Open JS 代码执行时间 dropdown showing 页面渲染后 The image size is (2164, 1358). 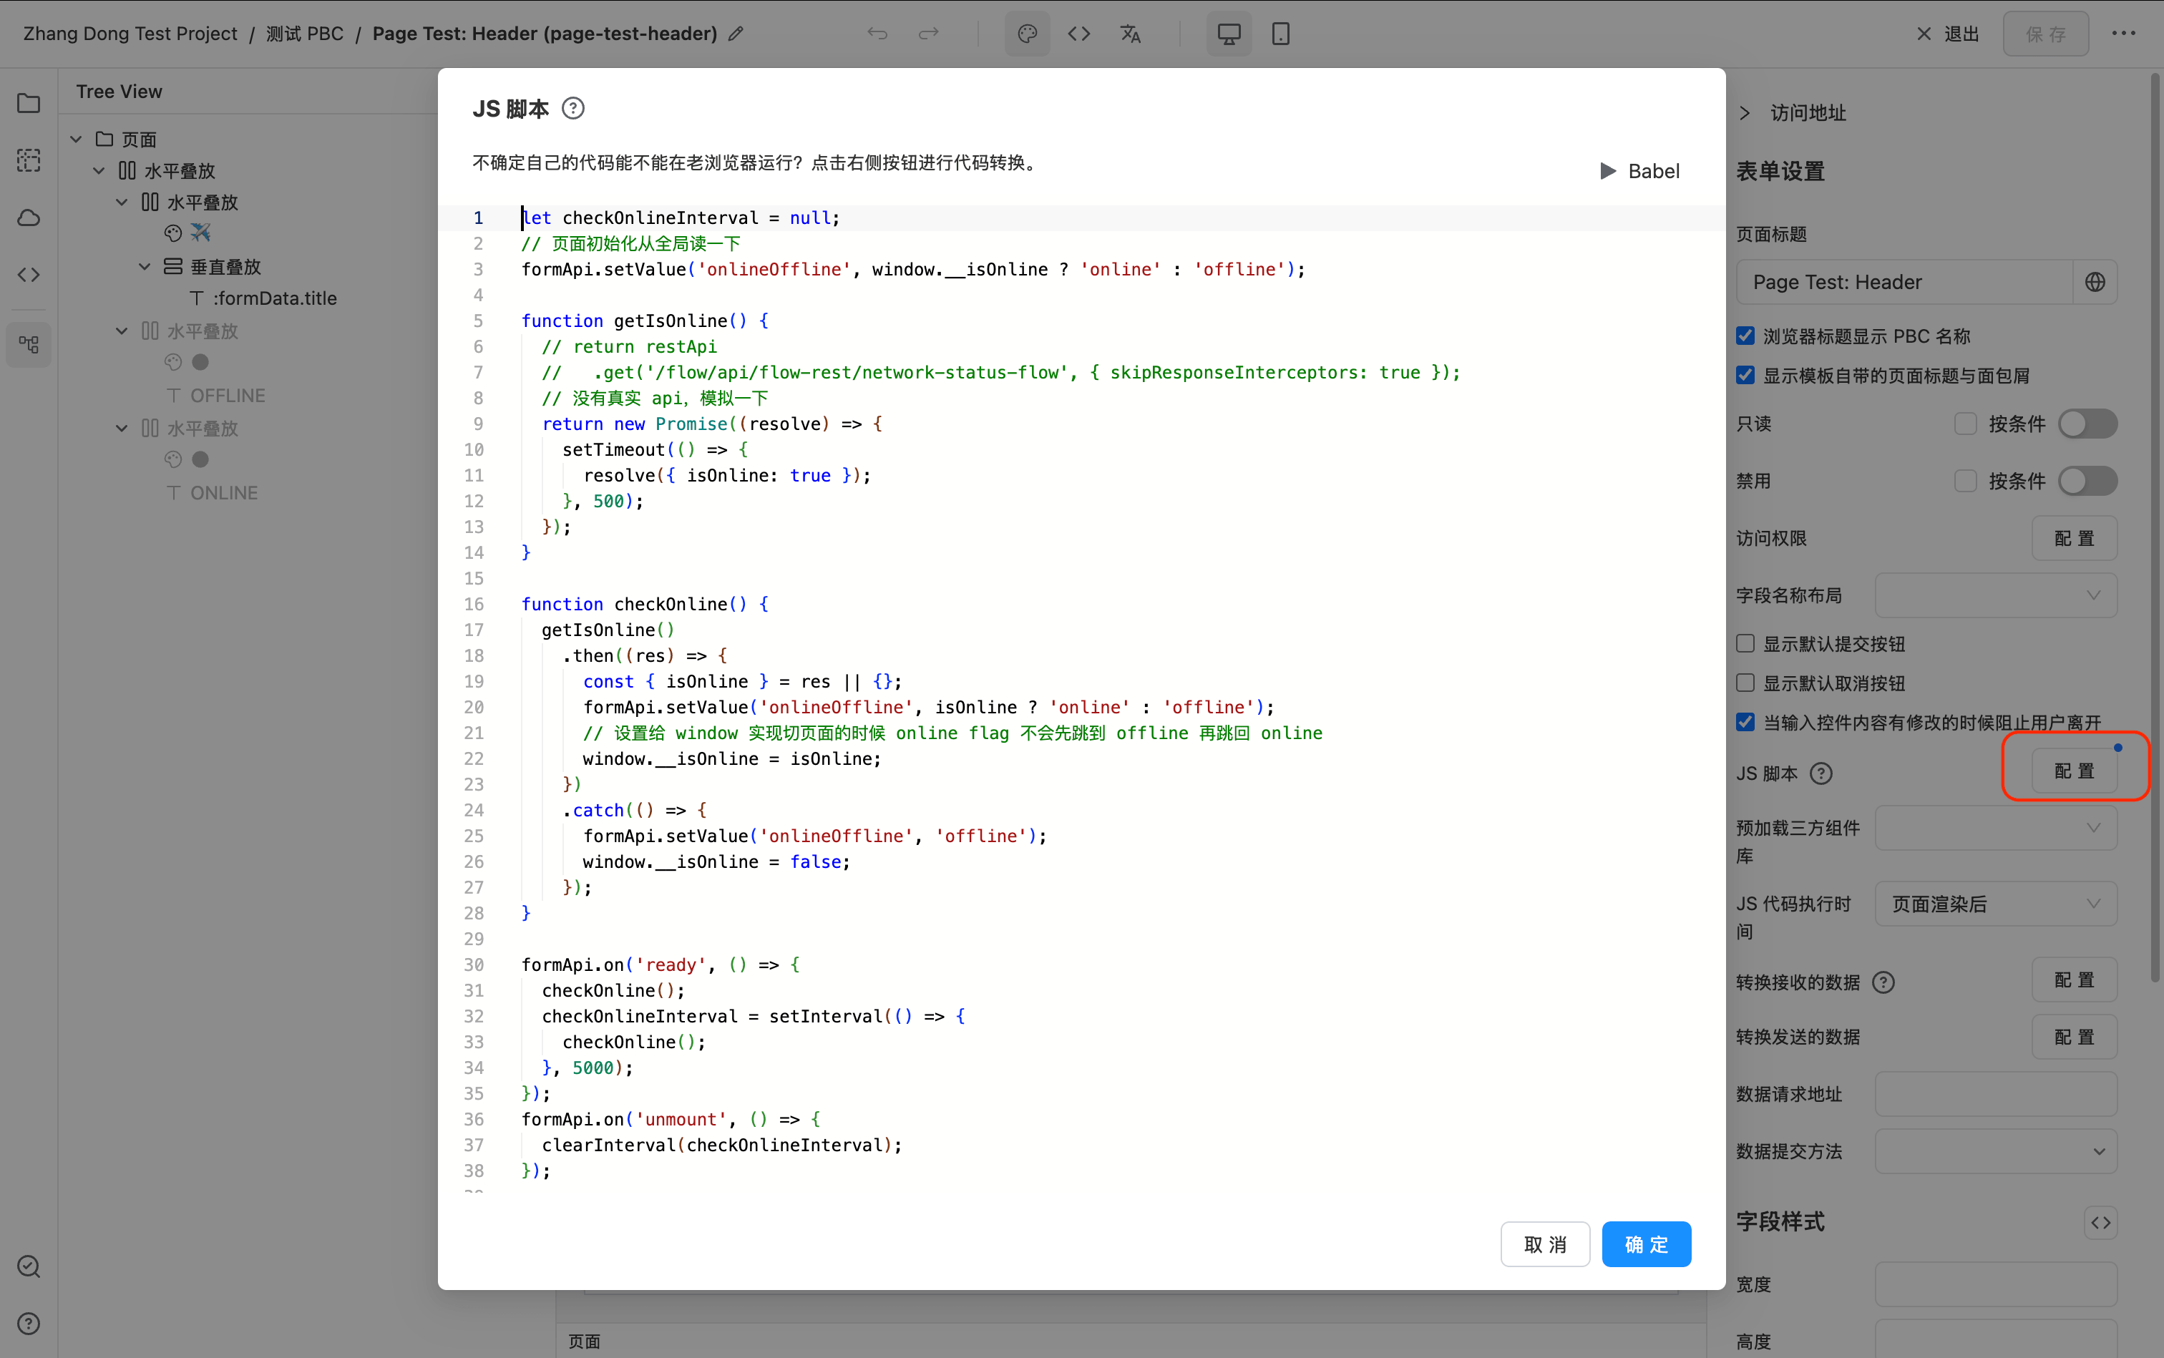coord(1995,904)
